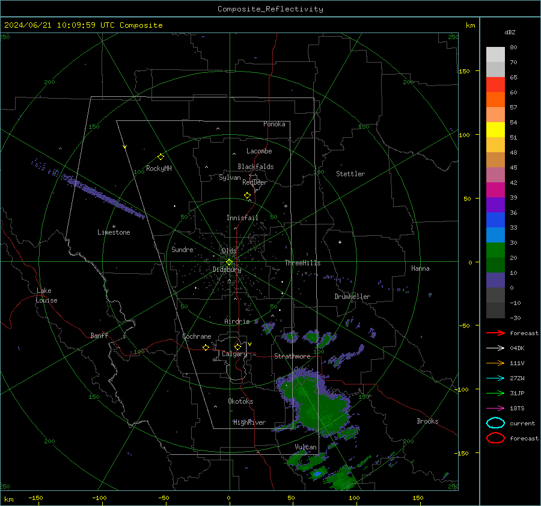Click the Innisfail city label

coord(242,218)
